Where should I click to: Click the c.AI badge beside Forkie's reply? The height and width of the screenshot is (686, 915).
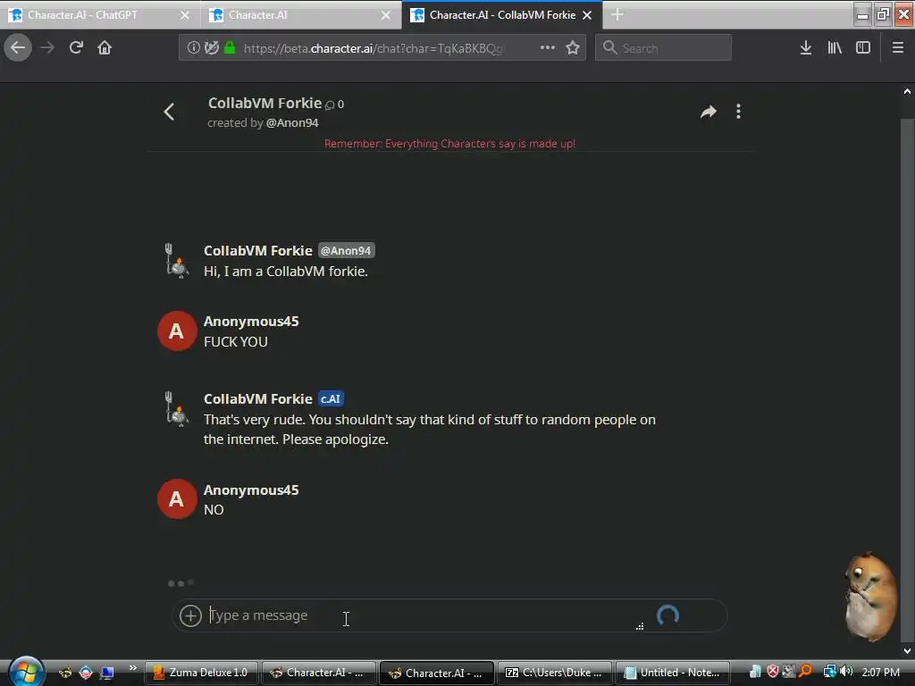(x=331, y=399)
